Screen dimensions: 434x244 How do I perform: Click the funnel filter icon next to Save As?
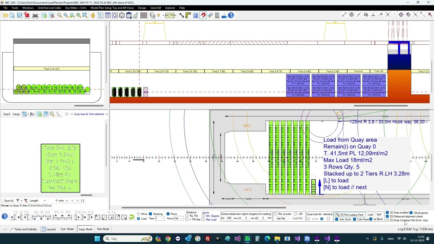point(18,201)
